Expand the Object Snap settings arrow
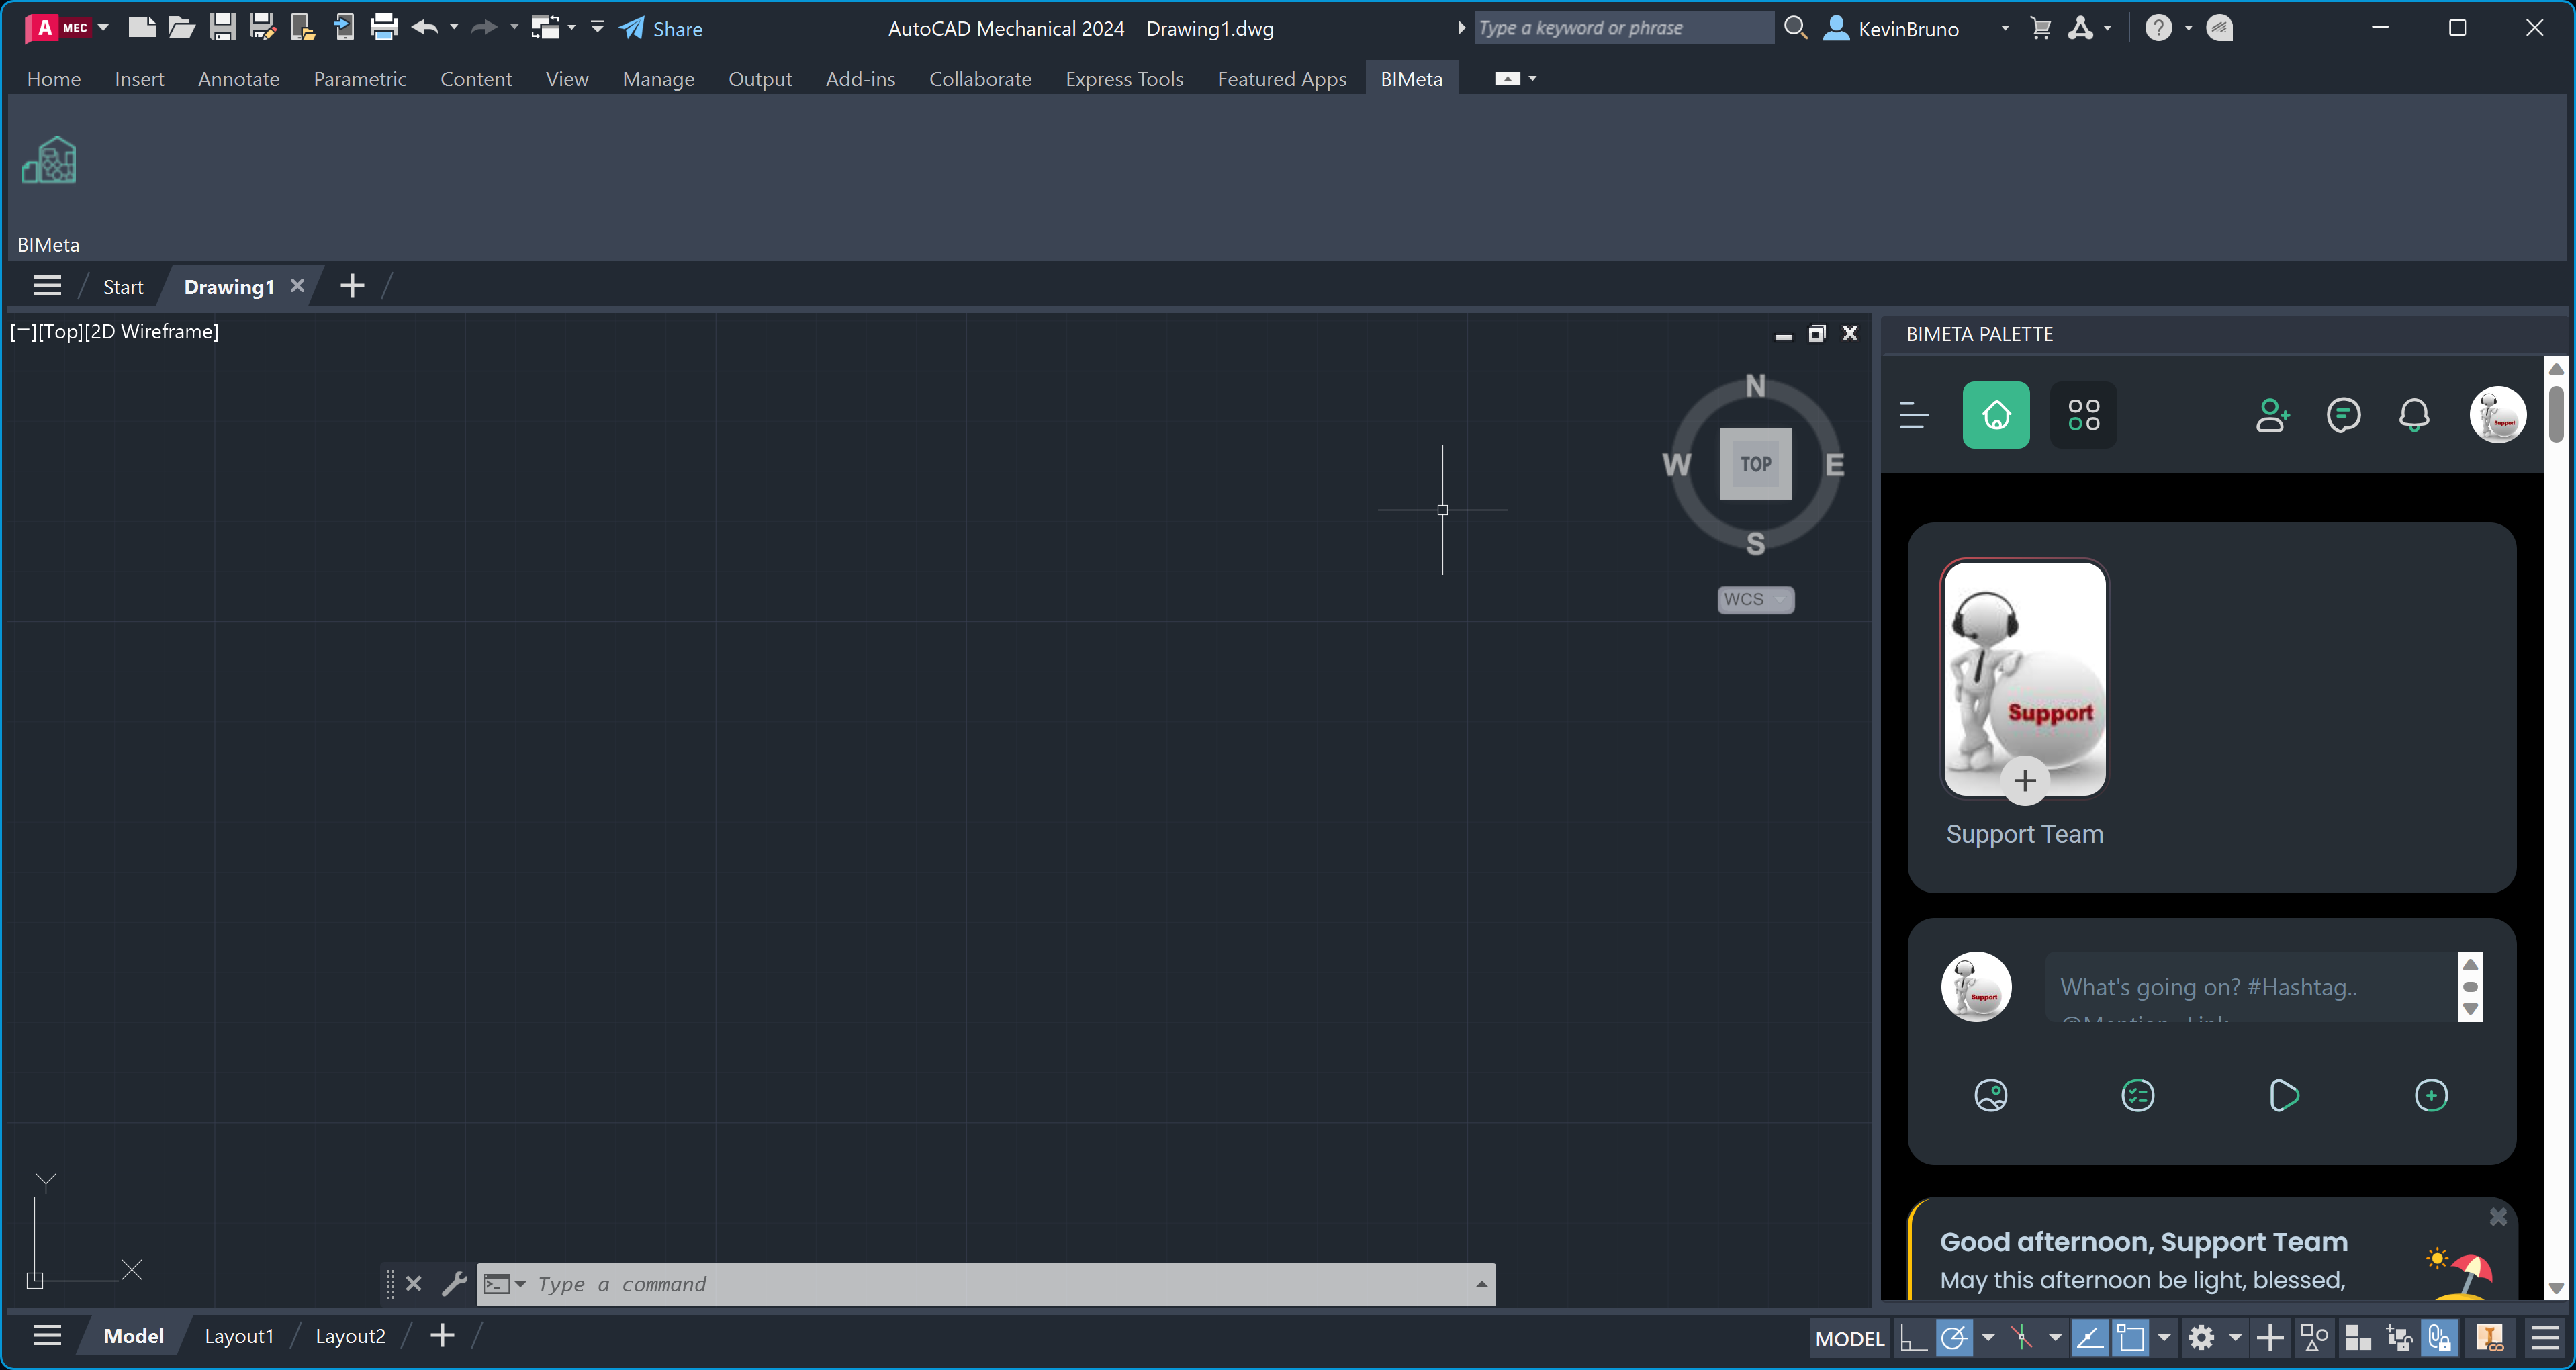The width and height of the screenshot is (2576, 1370). click(2163, 1338)
